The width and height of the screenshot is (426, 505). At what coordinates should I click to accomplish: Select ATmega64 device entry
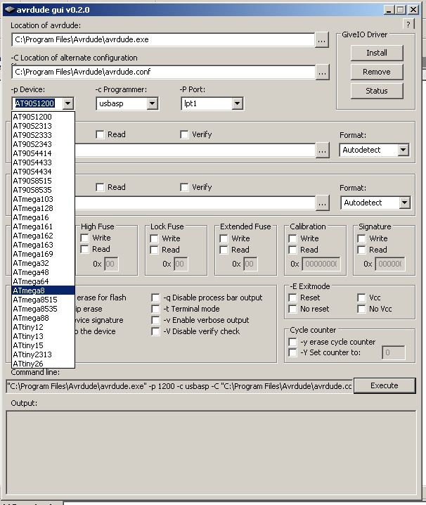[43, 281]
